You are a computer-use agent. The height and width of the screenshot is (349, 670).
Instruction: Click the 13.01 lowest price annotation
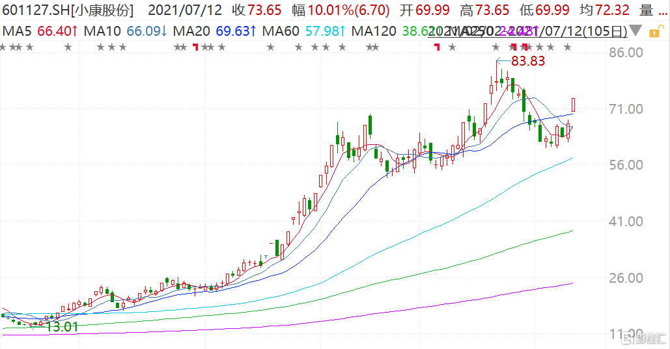tap(62, 328)
